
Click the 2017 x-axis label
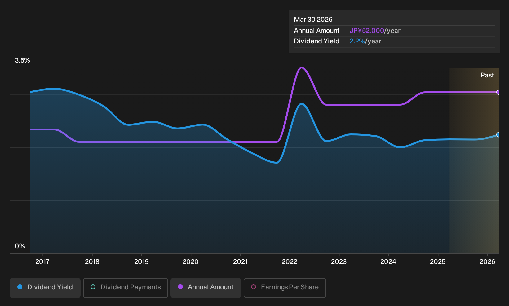(42, 262)
